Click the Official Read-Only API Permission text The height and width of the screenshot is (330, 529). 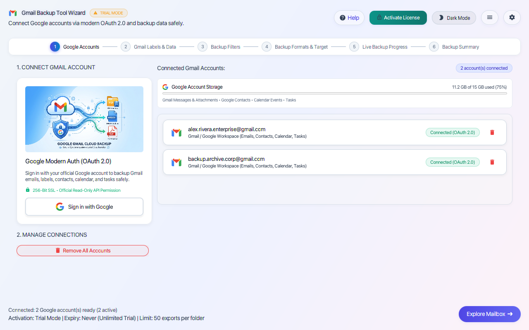pyautogui.click(x=90, y=190)
